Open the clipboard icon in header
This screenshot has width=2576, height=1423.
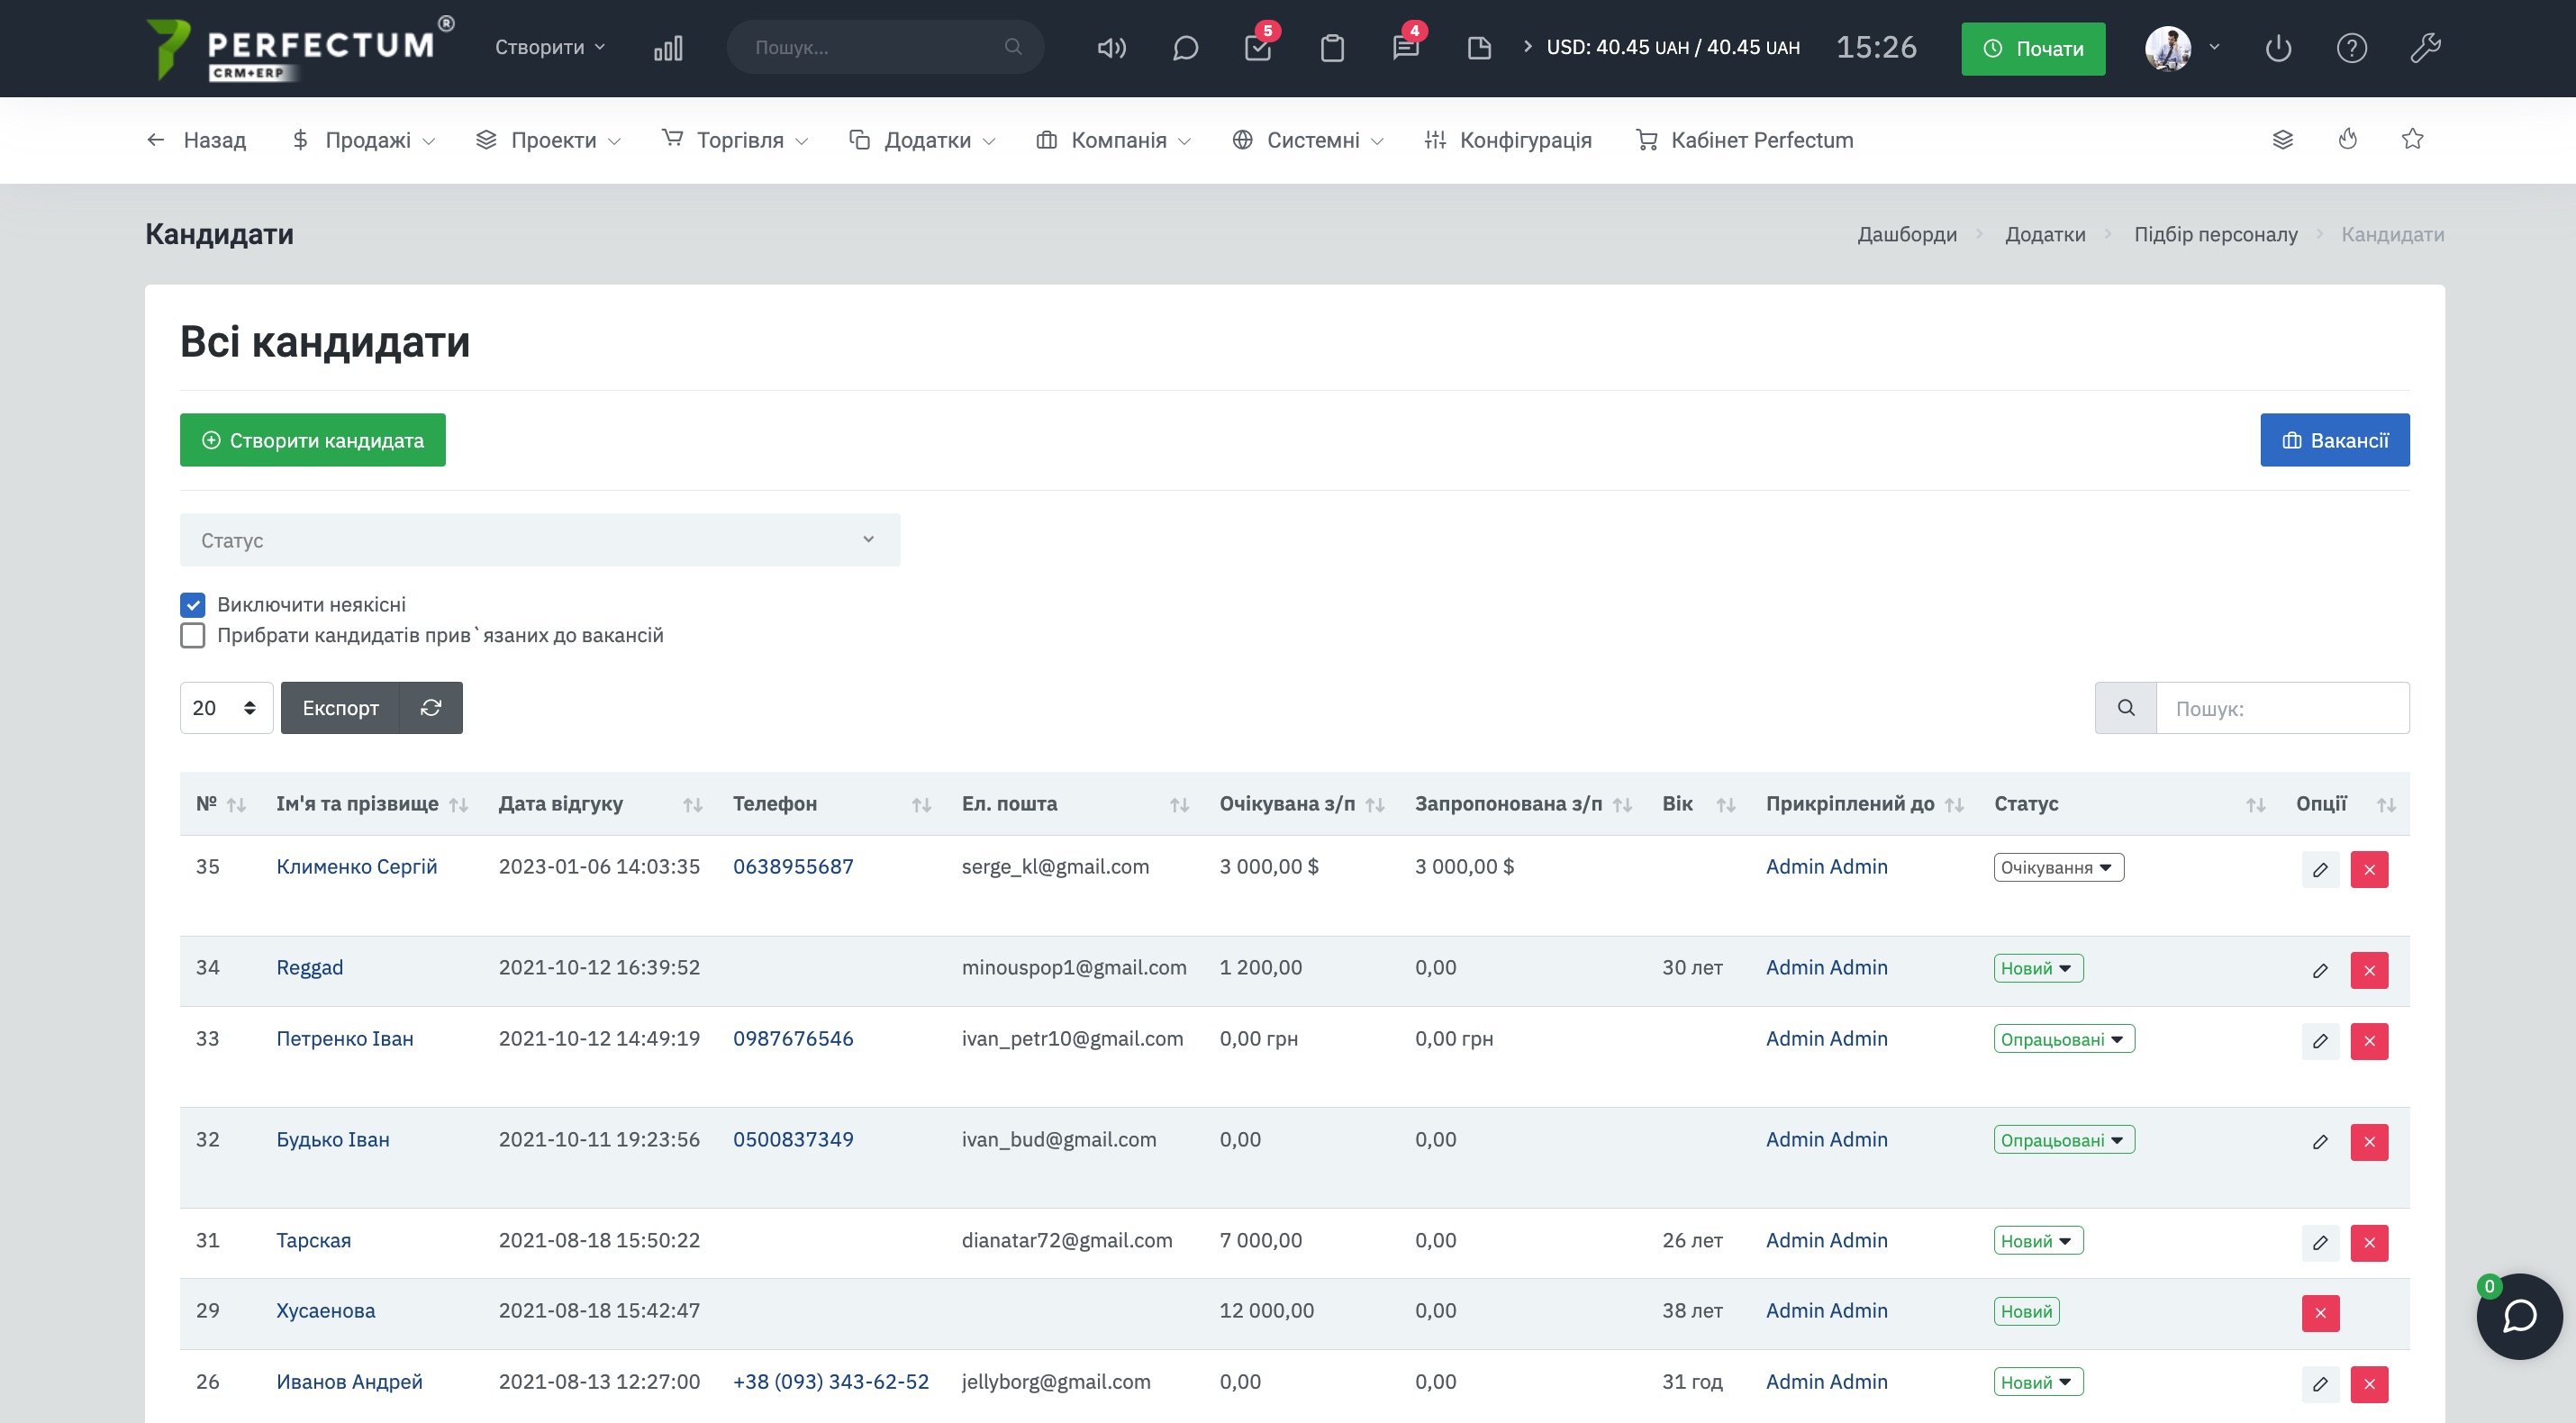pos(1332,48)
